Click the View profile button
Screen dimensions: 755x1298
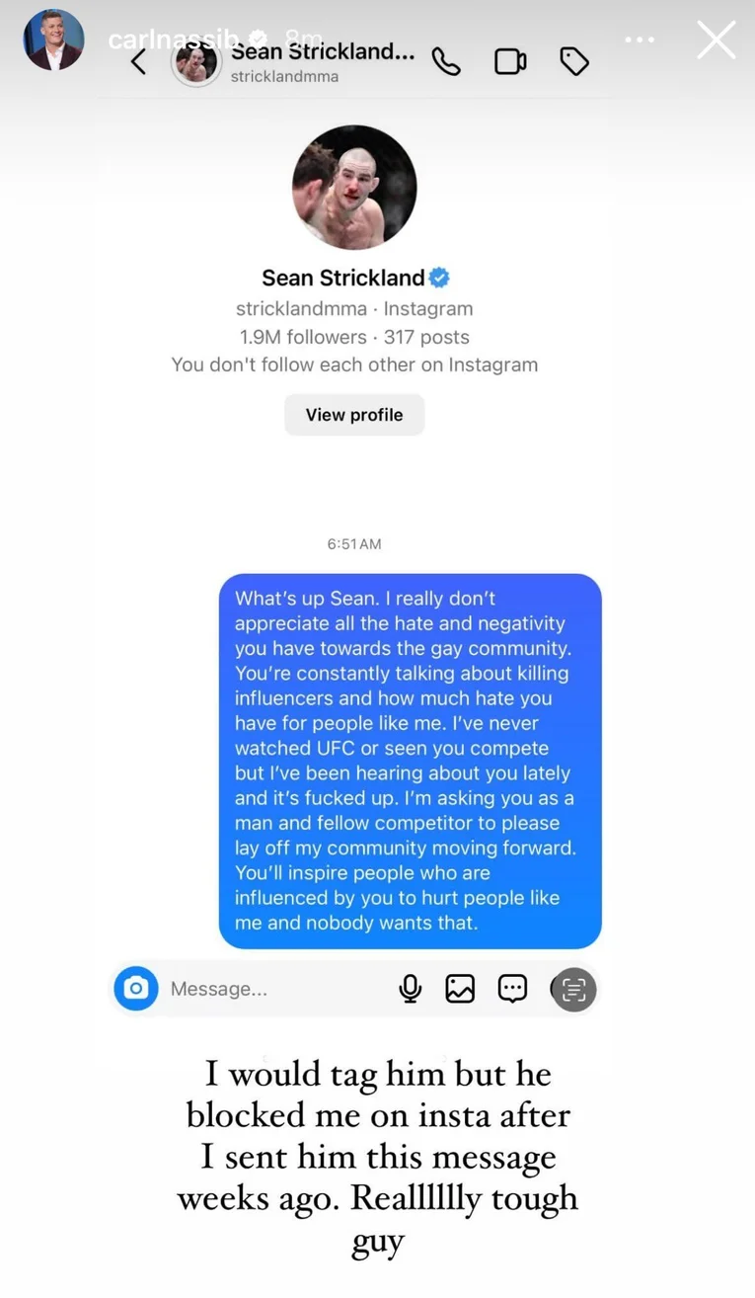coord(354,415)
